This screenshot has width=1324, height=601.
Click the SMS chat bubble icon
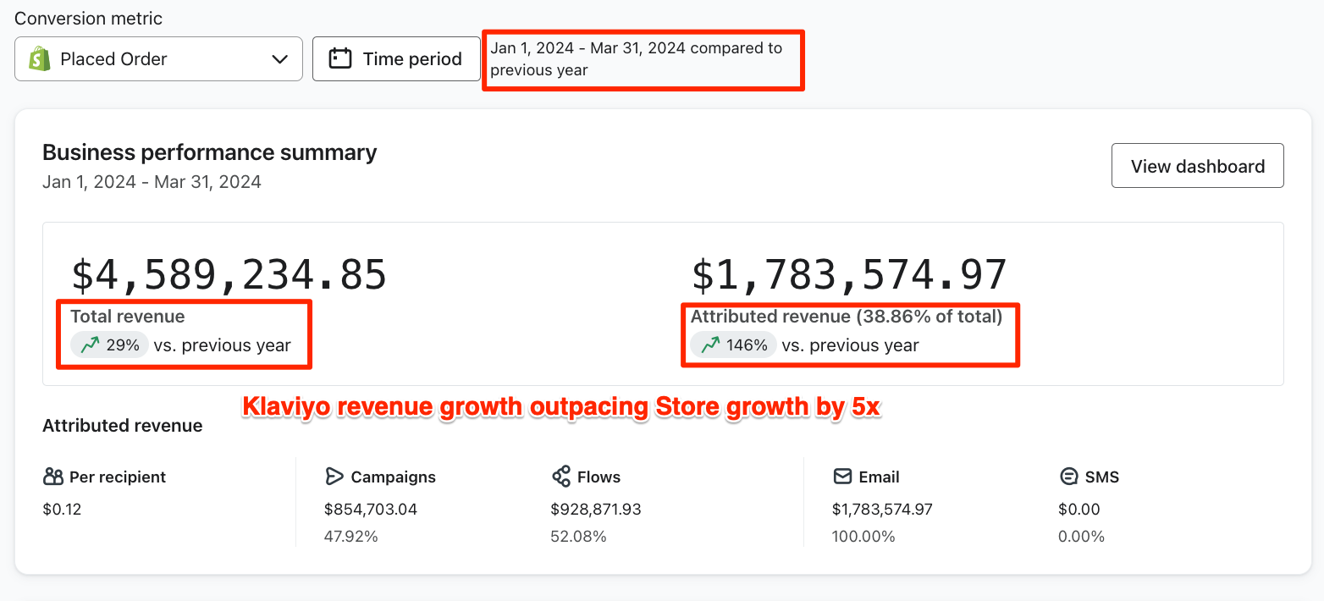point(1068,477)
